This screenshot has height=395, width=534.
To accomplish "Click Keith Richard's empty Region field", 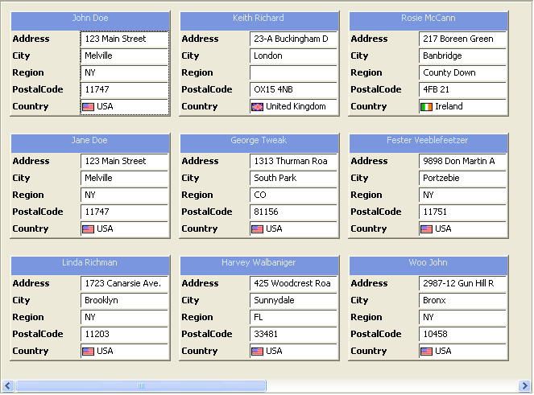I will pos(293,73).
